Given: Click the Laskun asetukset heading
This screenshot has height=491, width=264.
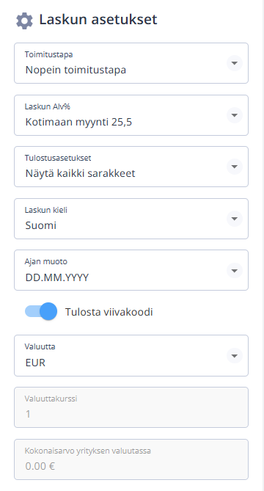Looking at the screenshot, I should coord(98,19).
